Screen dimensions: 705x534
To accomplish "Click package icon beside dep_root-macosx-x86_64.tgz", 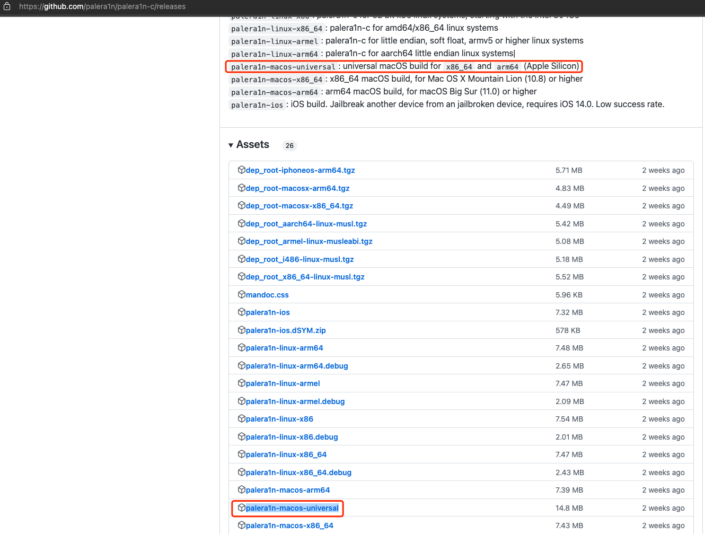I will tap(242, 205).
